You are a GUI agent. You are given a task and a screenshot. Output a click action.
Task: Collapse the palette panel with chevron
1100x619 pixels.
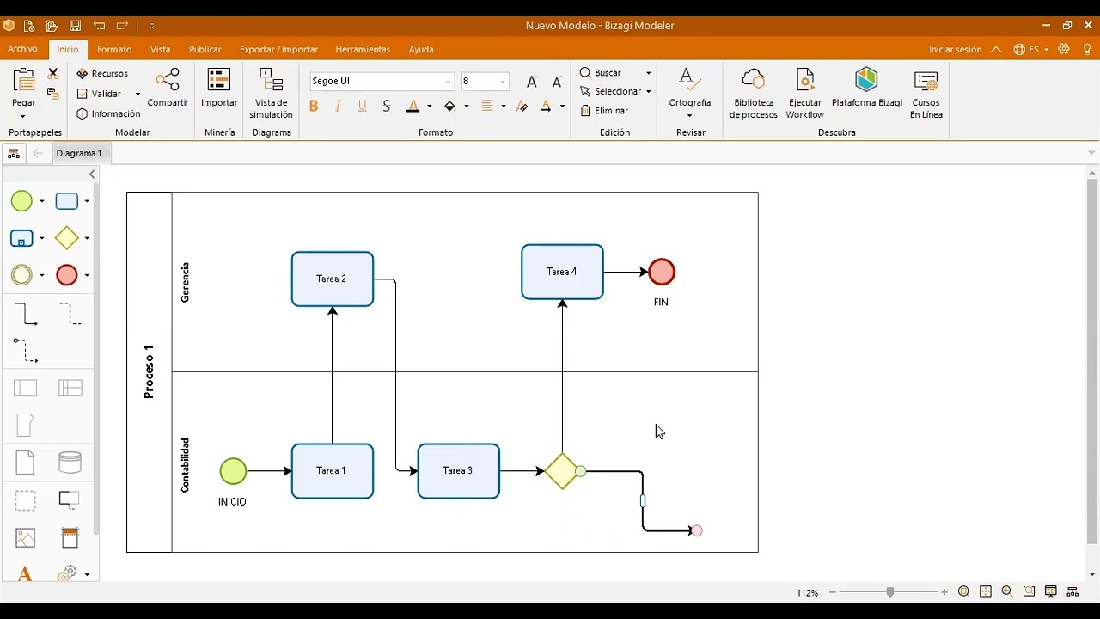(x=92, y=175)
